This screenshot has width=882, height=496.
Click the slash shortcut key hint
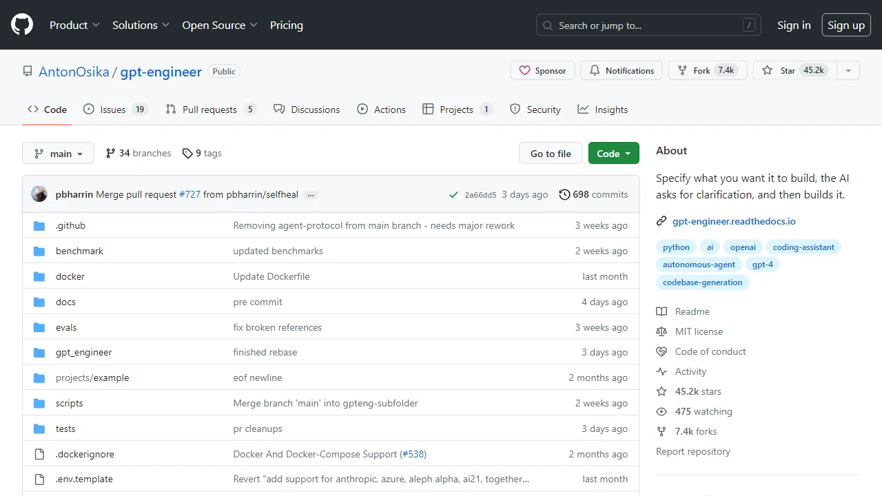(x=749, y=25)
